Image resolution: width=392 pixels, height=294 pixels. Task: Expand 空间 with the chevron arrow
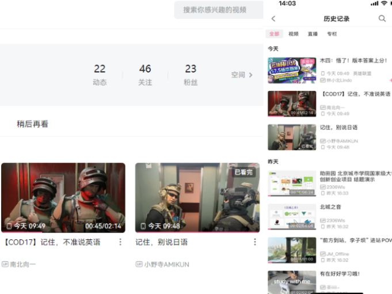point(251,75)
